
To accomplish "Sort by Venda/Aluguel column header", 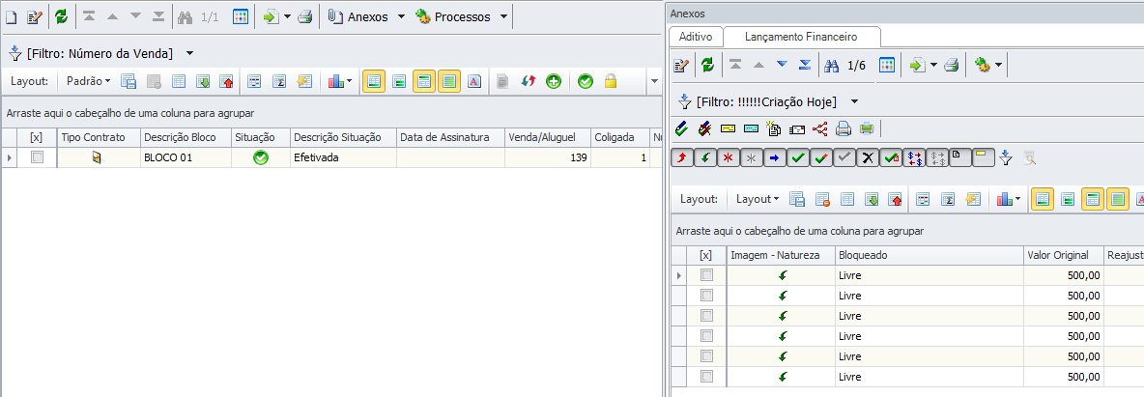I will [x=547, y=137].
